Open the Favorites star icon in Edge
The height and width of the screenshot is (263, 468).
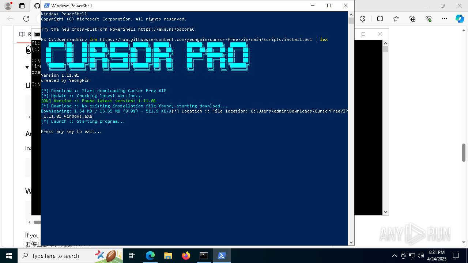coord(396,19)
